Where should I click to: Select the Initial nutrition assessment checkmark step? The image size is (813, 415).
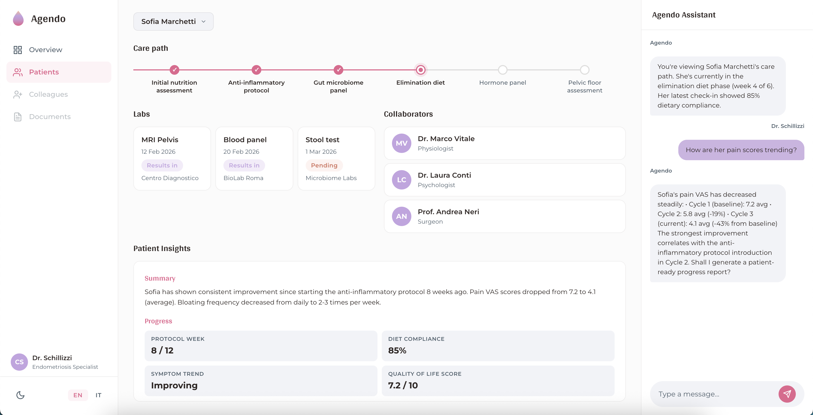coord(174,70)
